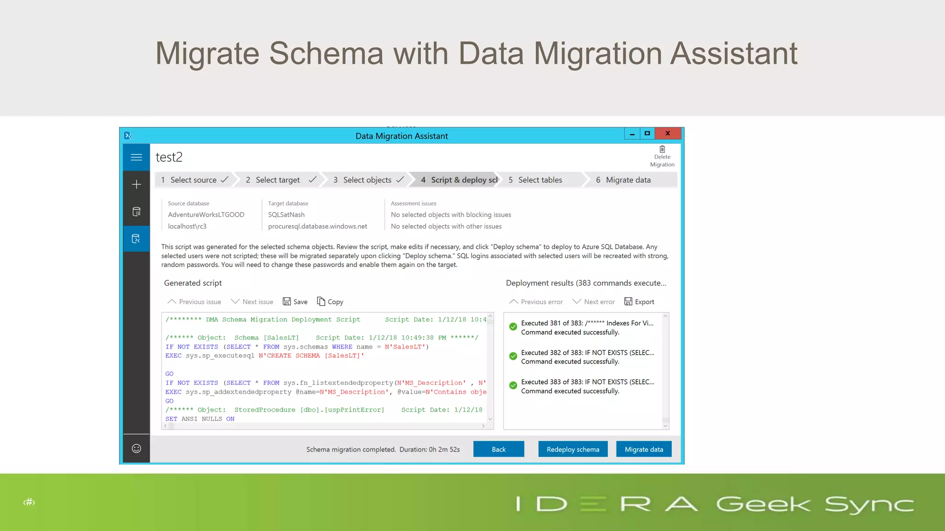Click the script editor horizontal scrollbar right arrow
The image size is (945, 531).
point(483,426)
